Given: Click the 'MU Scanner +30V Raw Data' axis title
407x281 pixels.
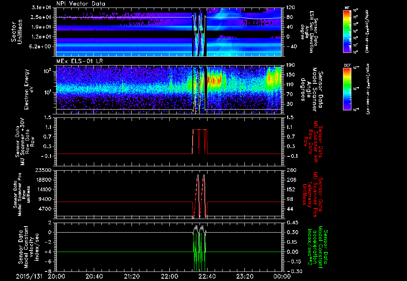Looking at the screenshot, I should tap(25, 142).
